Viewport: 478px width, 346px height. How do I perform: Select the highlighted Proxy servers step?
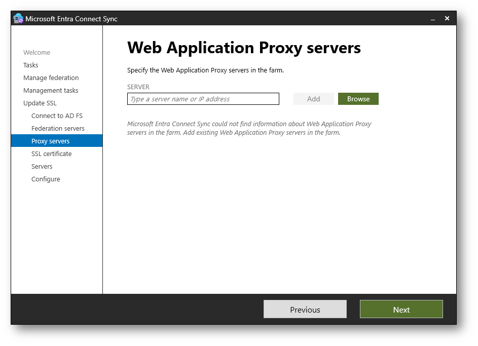[51, 141]
